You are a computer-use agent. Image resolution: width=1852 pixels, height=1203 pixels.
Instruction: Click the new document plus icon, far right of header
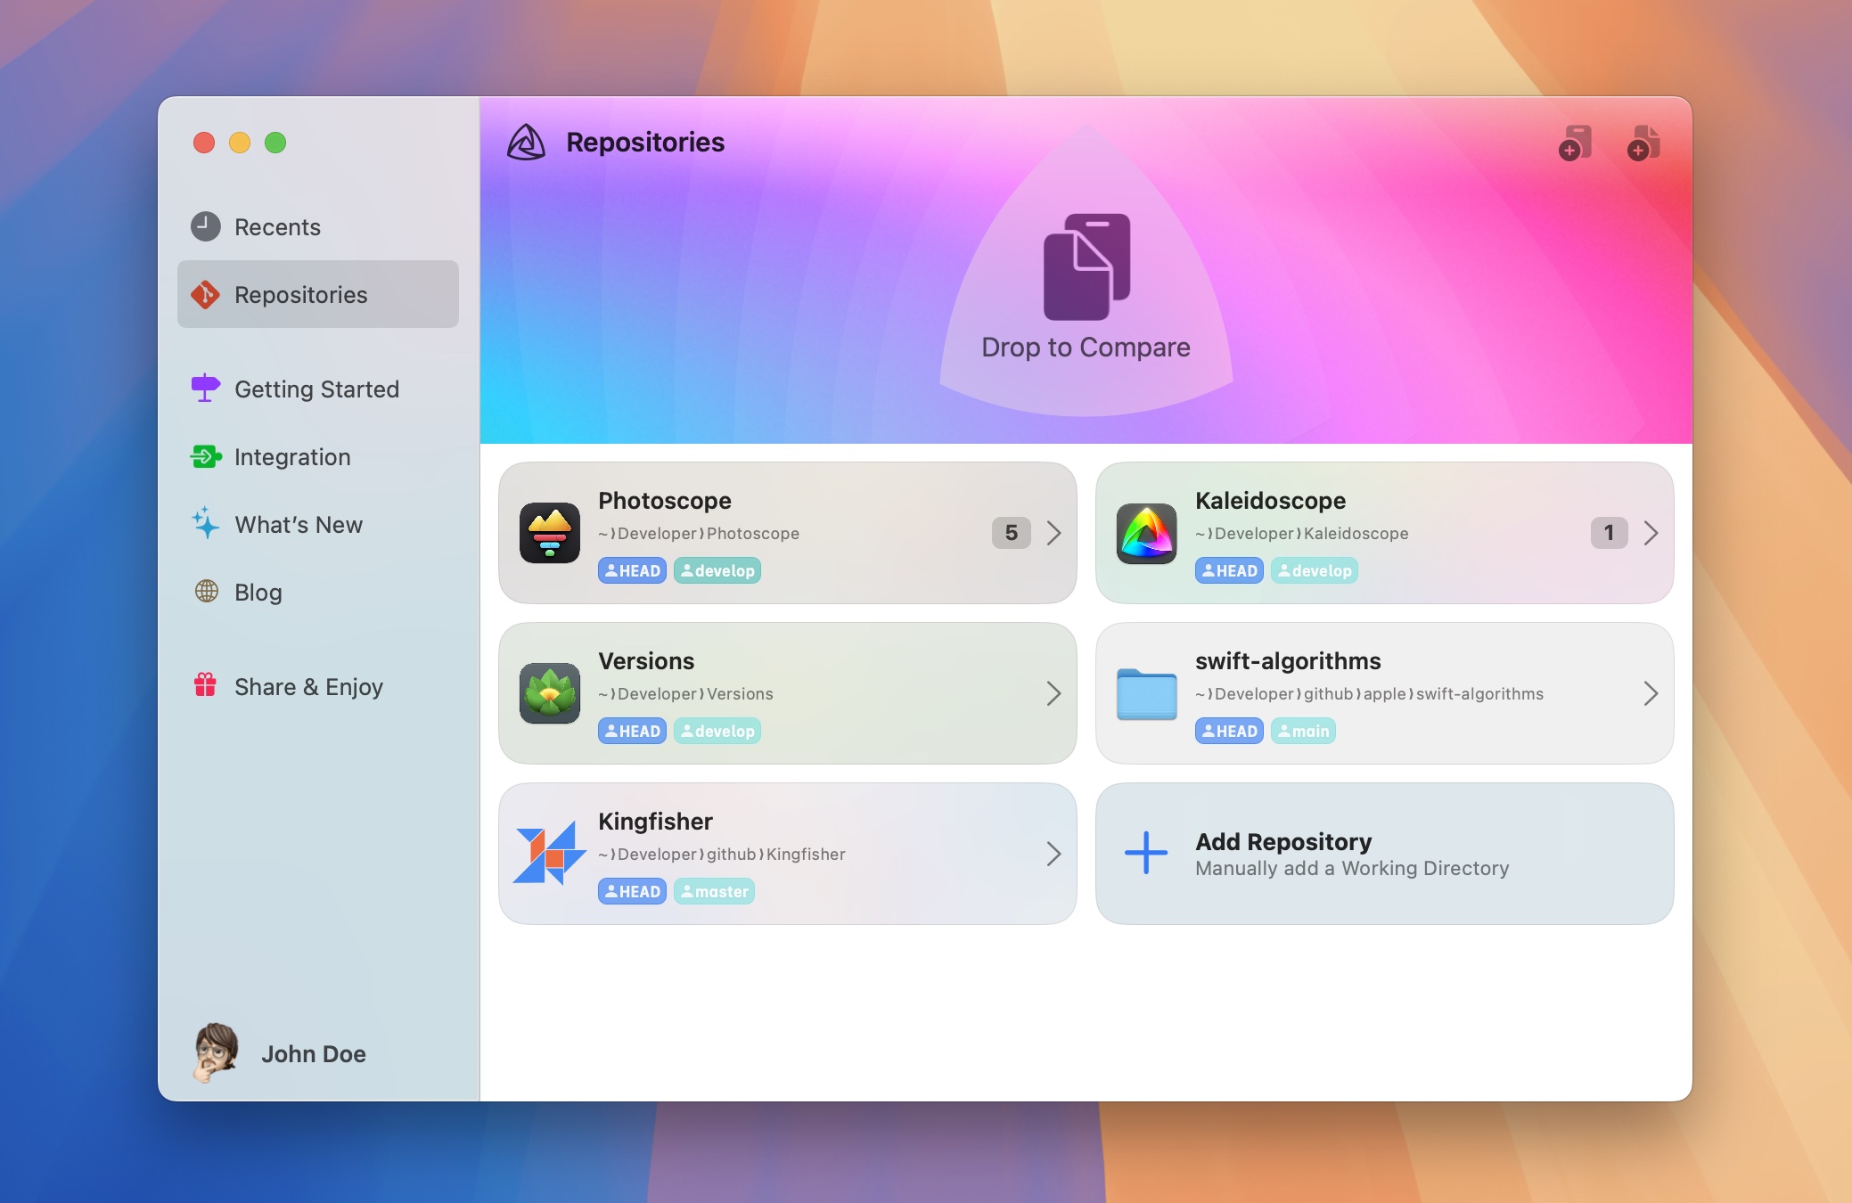click(x=1643, y=143)
